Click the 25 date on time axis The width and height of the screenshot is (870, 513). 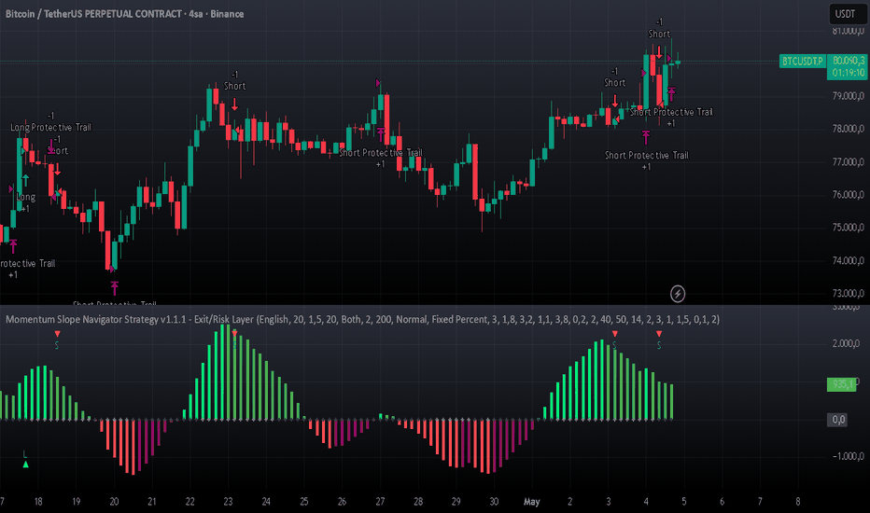(x=304, y=502)
